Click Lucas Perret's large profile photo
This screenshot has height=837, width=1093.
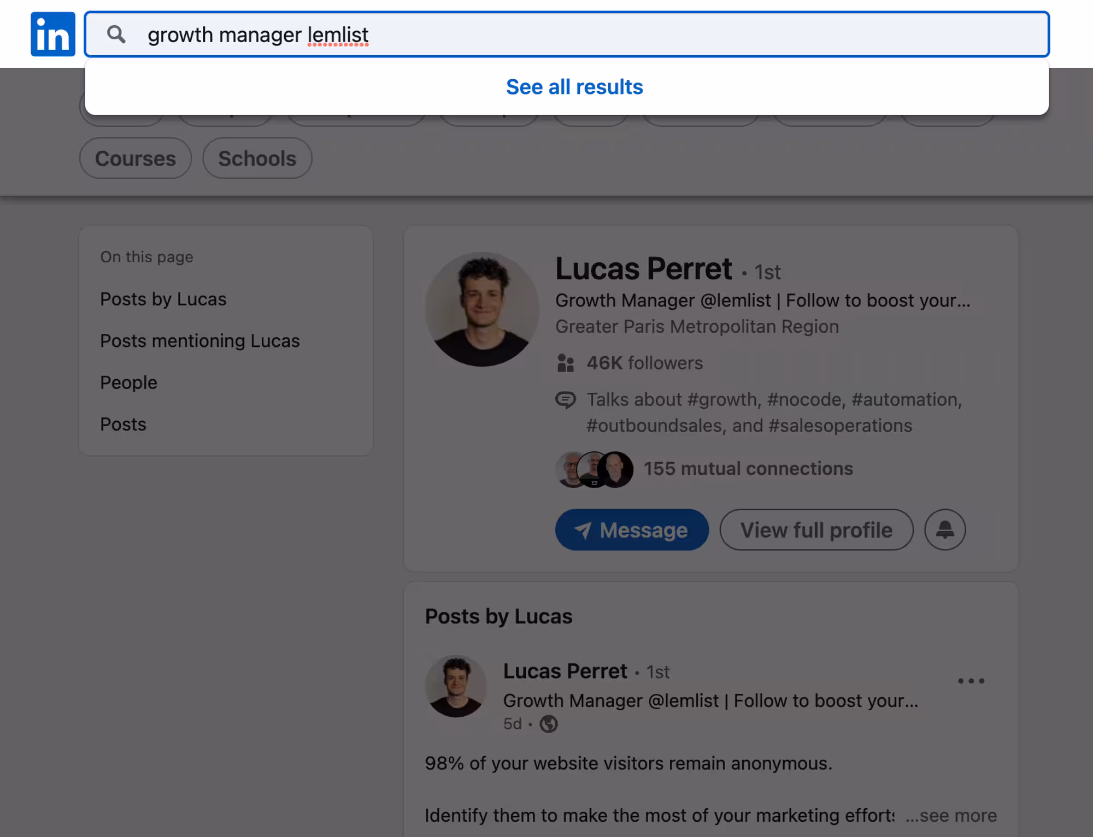(x=482, y=309)
